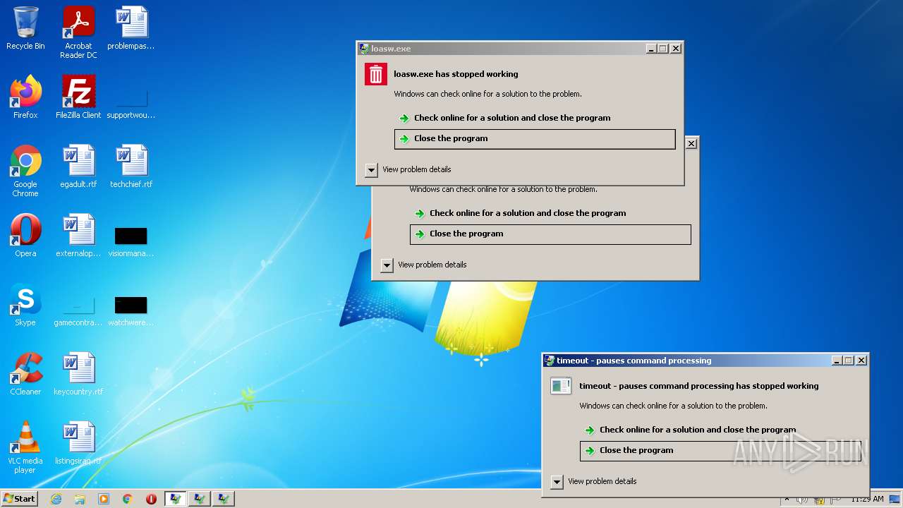Select the watchware... black thumbnail file
903x508 pixels.
point(131,311)
